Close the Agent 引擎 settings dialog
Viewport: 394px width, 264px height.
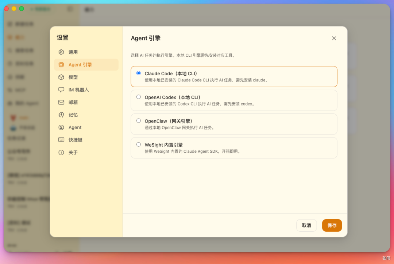[x=334, y=38]
